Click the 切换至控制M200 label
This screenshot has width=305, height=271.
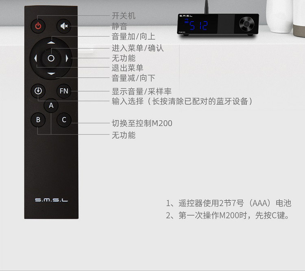point(142,123)
